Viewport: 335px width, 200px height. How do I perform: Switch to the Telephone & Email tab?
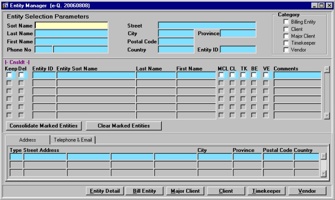click(74, 140)
